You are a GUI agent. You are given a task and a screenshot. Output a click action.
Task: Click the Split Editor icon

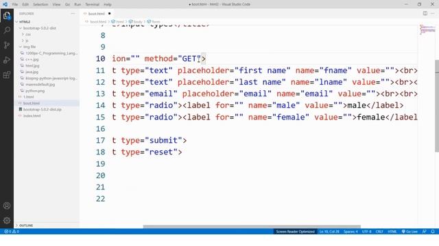coord(425,14)
